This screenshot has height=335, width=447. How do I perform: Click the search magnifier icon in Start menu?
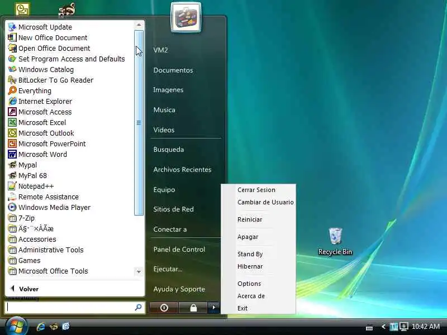pos(138,307)
